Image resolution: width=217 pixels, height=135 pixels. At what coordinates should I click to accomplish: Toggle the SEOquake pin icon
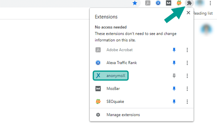point(174,102)
